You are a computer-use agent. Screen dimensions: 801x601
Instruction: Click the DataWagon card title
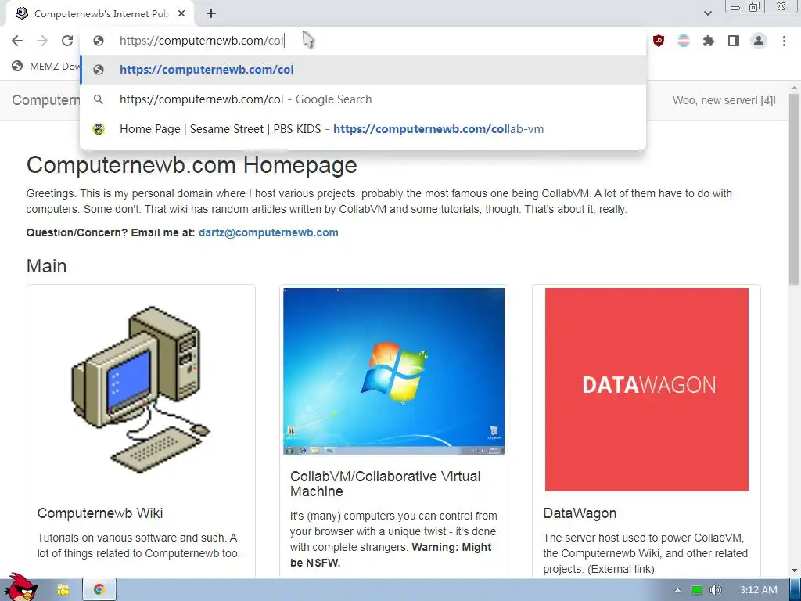coord(580,513)
